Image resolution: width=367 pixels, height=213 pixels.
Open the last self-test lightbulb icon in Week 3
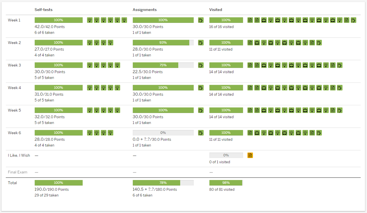(117, 65)
